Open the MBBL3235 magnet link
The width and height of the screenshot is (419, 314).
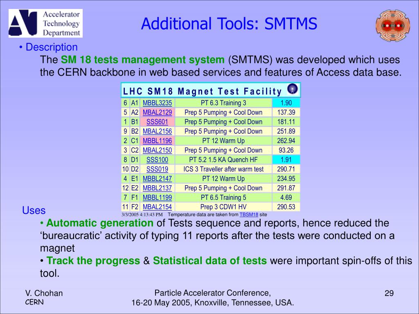pos(157,103)
